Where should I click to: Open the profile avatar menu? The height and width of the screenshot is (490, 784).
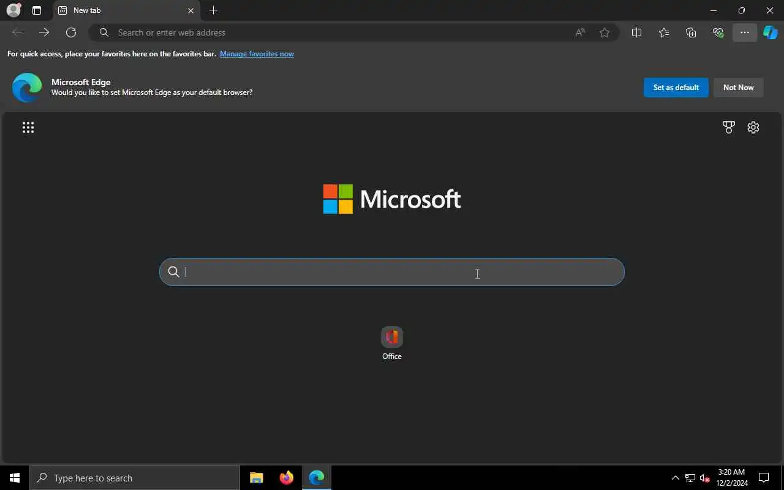[13, 10]
